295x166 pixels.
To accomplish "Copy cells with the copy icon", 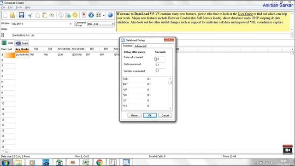I will 37,15.
